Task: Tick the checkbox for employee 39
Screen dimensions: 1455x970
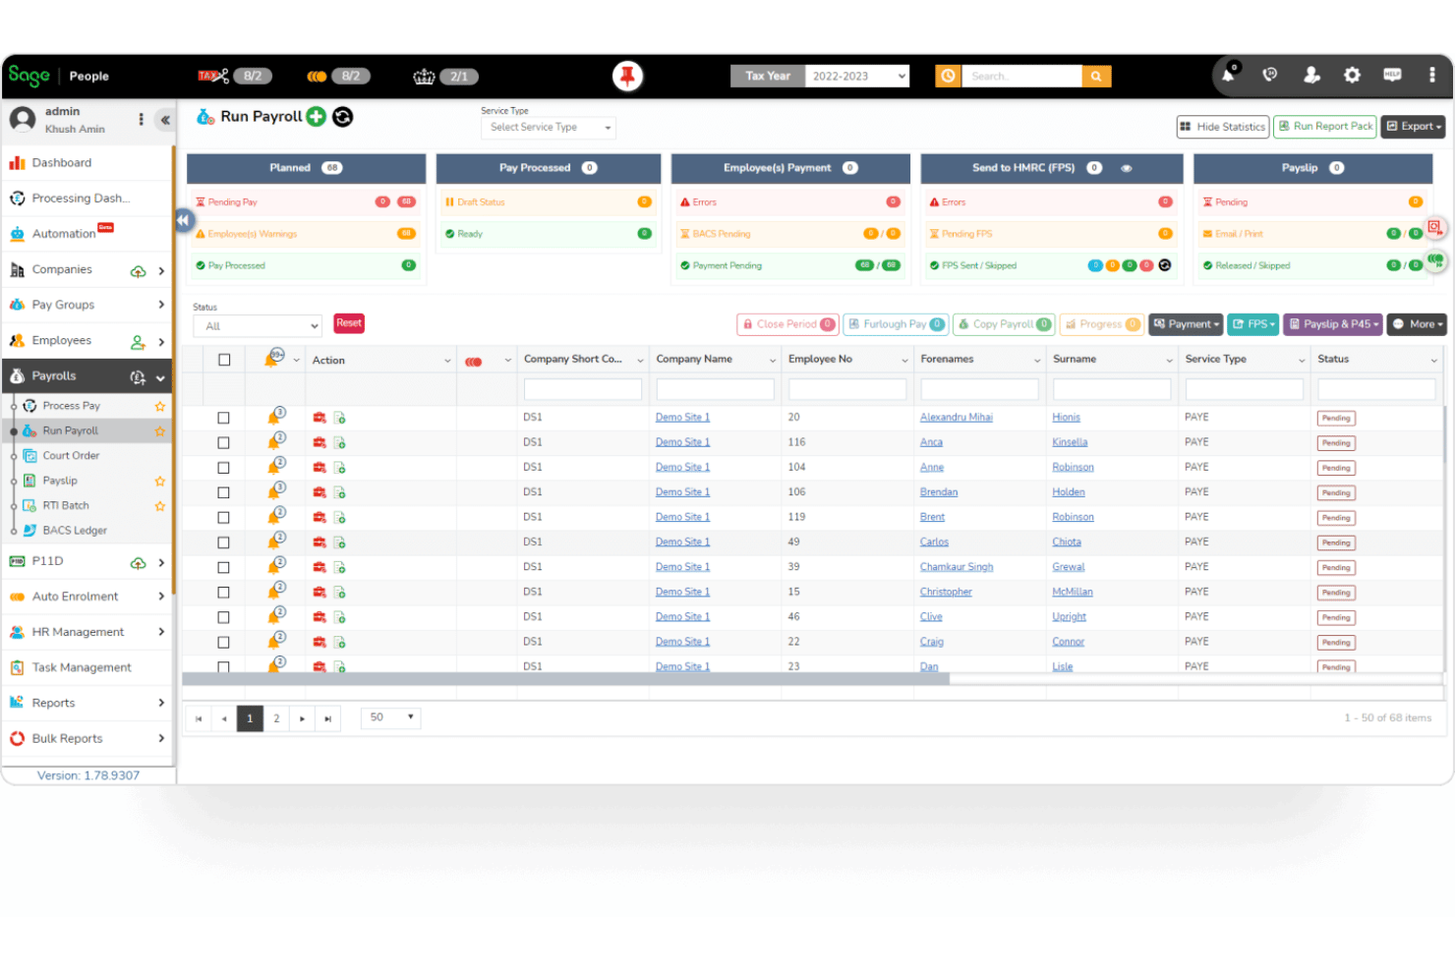Action: coord(223,568)
